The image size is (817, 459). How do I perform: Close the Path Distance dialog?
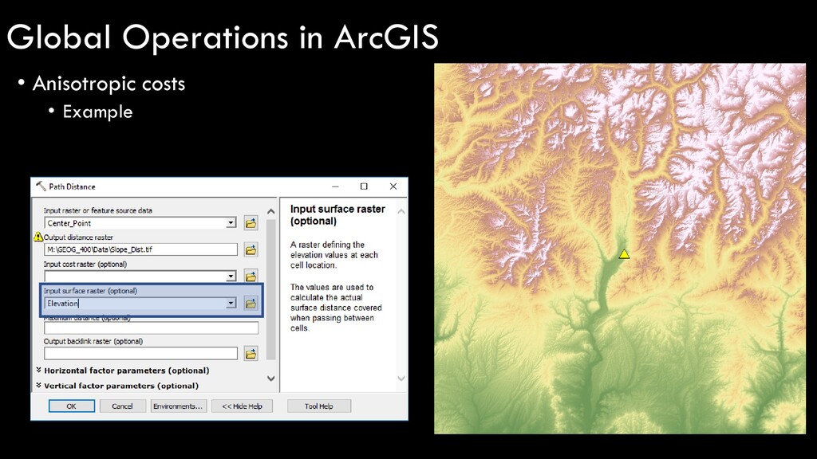click(393, 186)
